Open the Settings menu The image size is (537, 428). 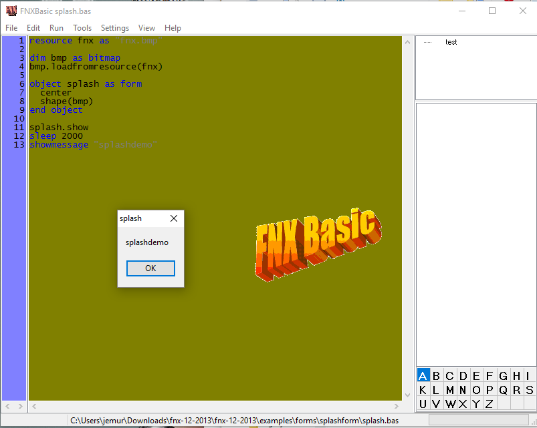114,28
